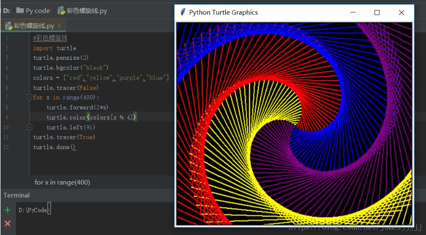Select the 彩色螺旋线.py editor tab
Image resolution: width=426 pixels, height=235 pixels.
pyautogui.click(x=33, y=26)
